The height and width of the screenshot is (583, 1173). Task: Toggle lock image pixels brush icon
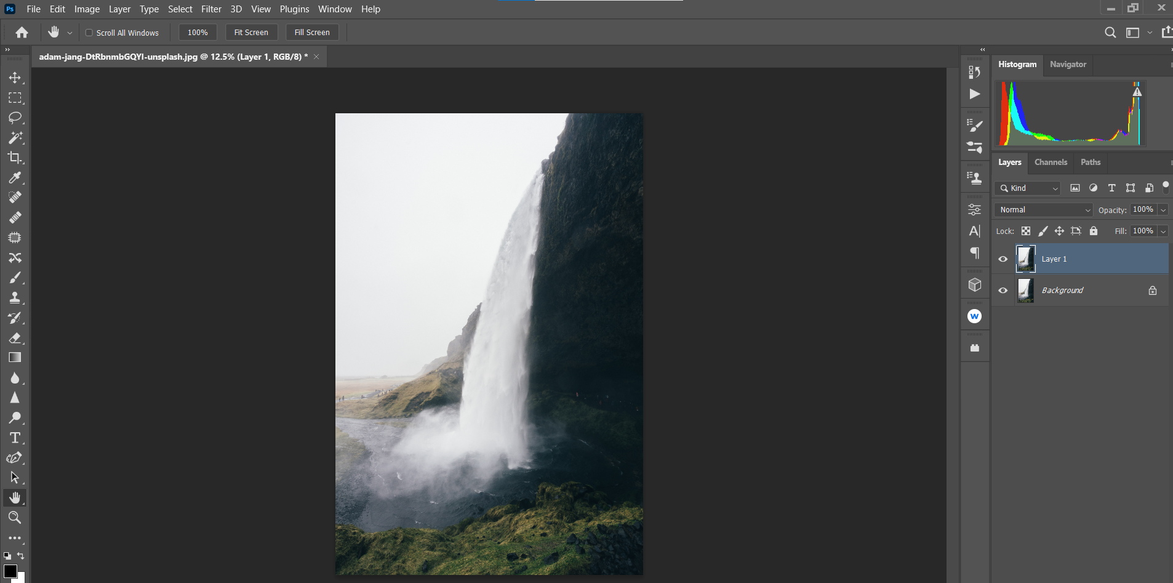(x=1043, y=231)
